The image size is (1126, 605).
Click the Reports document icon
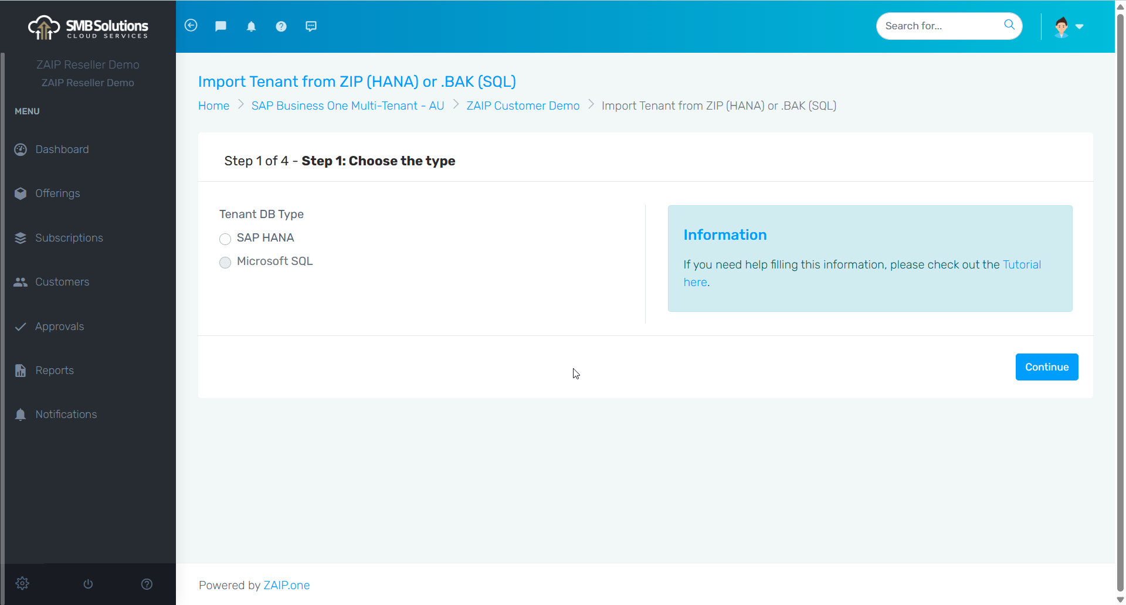pyautogui.click(x=21, y=371)
